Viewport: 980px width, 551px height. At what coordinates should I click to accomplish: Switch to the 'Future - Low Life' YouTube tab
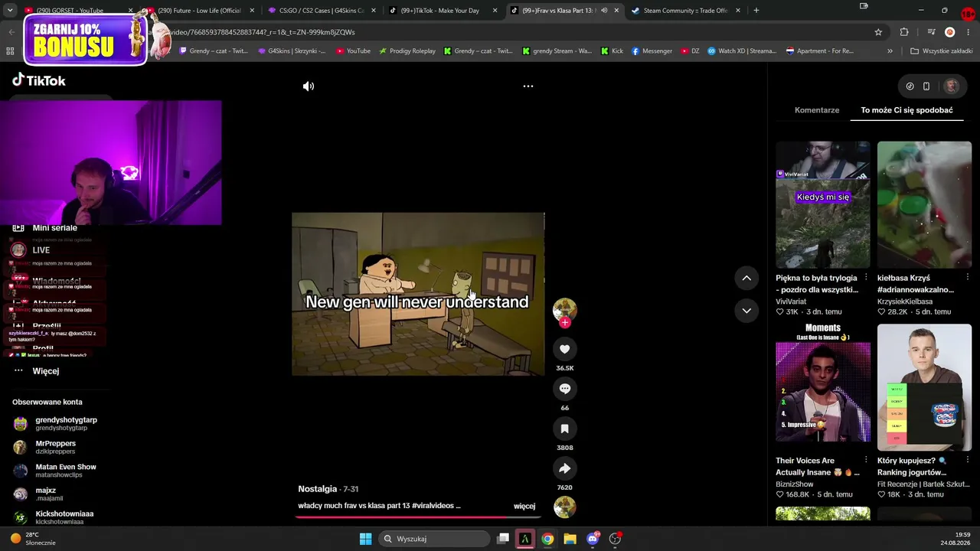coord(199,11)
